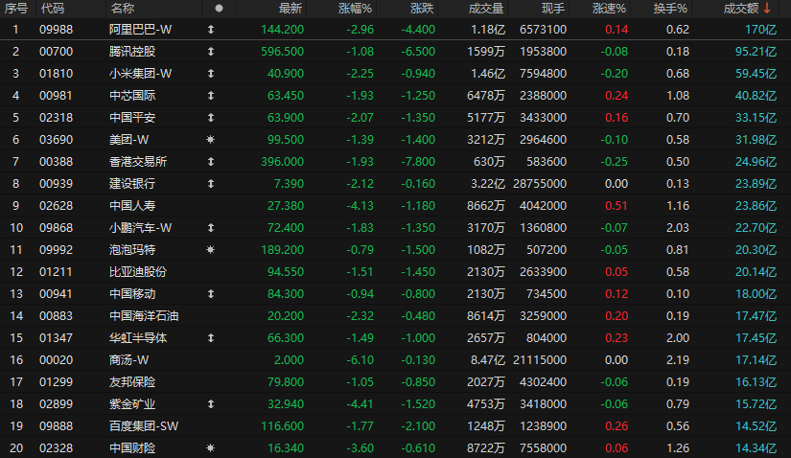Click the up-down marker beside 华虹半导体

(211, 338)
